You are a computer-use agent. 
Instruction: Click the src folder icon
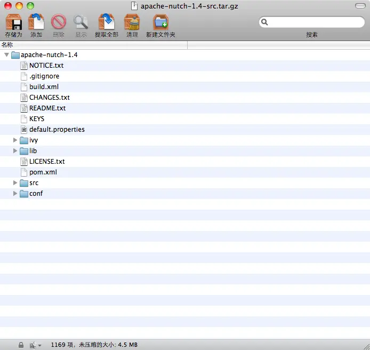coord(24,183)
